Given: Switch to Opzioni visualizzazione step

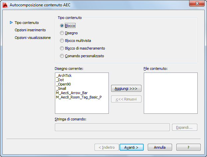Looking at the screenshot, I should pos(33,38).
